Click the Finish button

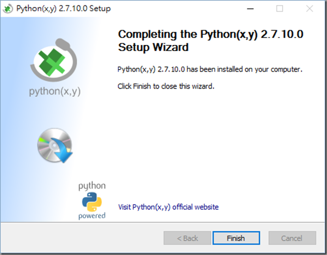click(236, 238)
